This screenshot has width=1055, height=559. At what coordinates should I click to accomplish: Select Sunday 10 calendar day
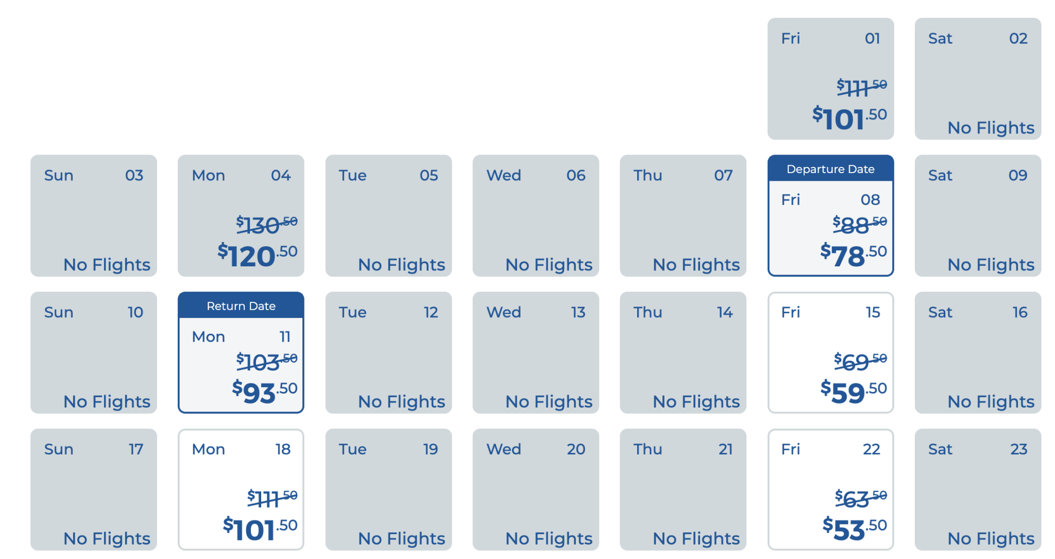94,353
